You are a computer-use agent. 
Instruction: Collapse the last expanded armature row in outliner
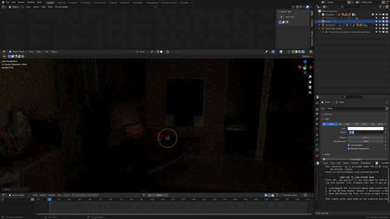320,29
